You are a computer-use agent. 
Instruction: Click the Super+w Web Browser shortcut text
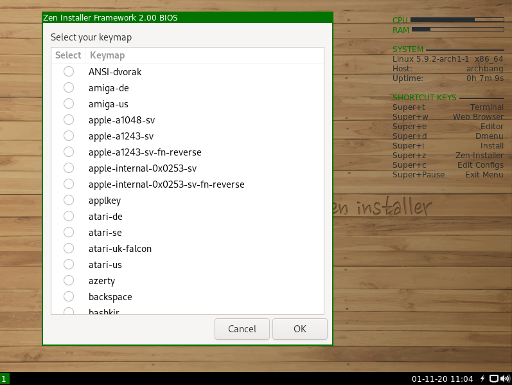pyautogui.click(x=448, y=117)
